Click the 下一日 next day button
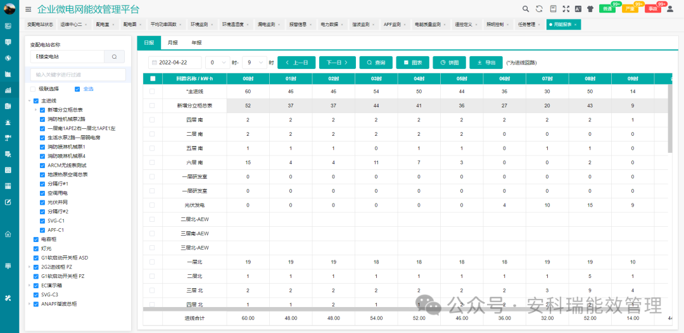684x333 pixels. (x=337, y=63)
